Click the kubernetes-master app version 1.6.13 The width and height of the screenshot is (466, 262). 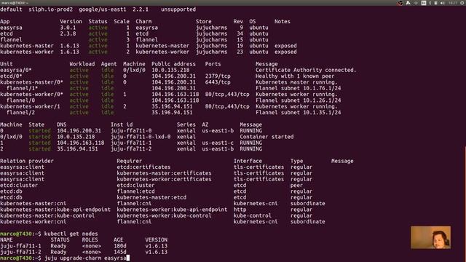click(70, 46)
